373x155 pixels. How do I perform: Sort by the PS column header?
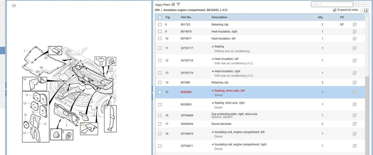[x=342, y=17]
